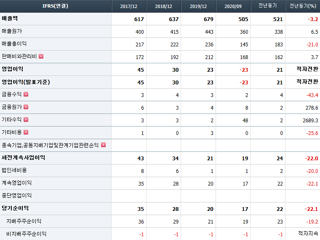Click the -25.6 value in 기타비용 row
This screenshot has height=240, width=320.
click(312, 133)
